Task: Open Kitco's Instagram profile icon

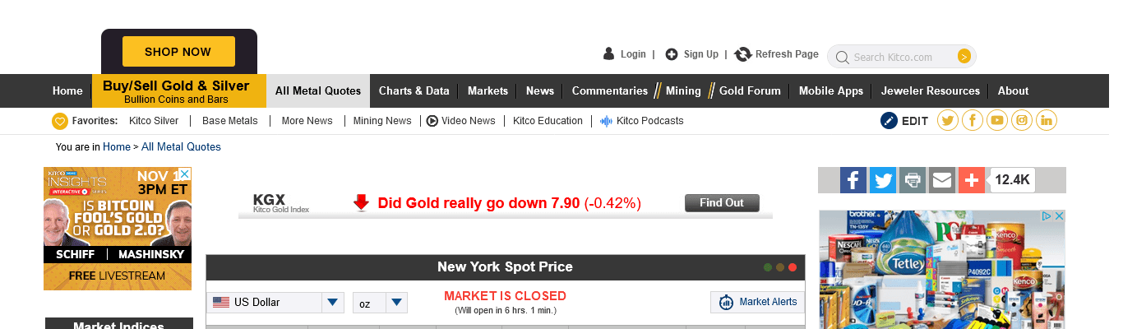Action: (x=1022, y=121)
